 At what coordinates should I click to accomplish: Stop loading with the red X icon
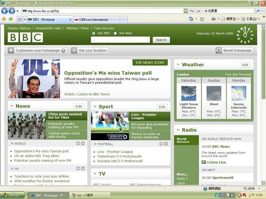[199, 11]
